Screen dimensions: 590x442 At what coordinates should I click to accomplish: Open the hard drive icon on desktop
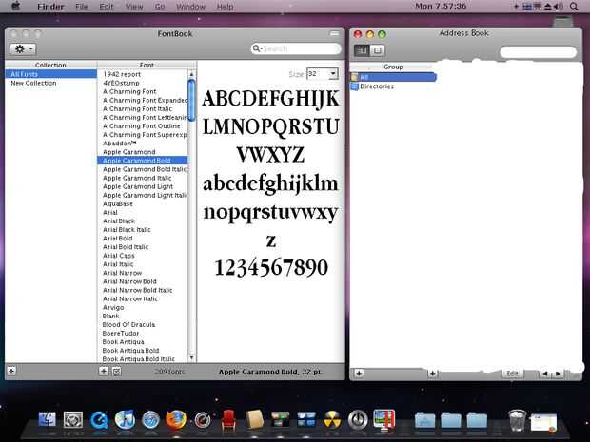point(563,22)
